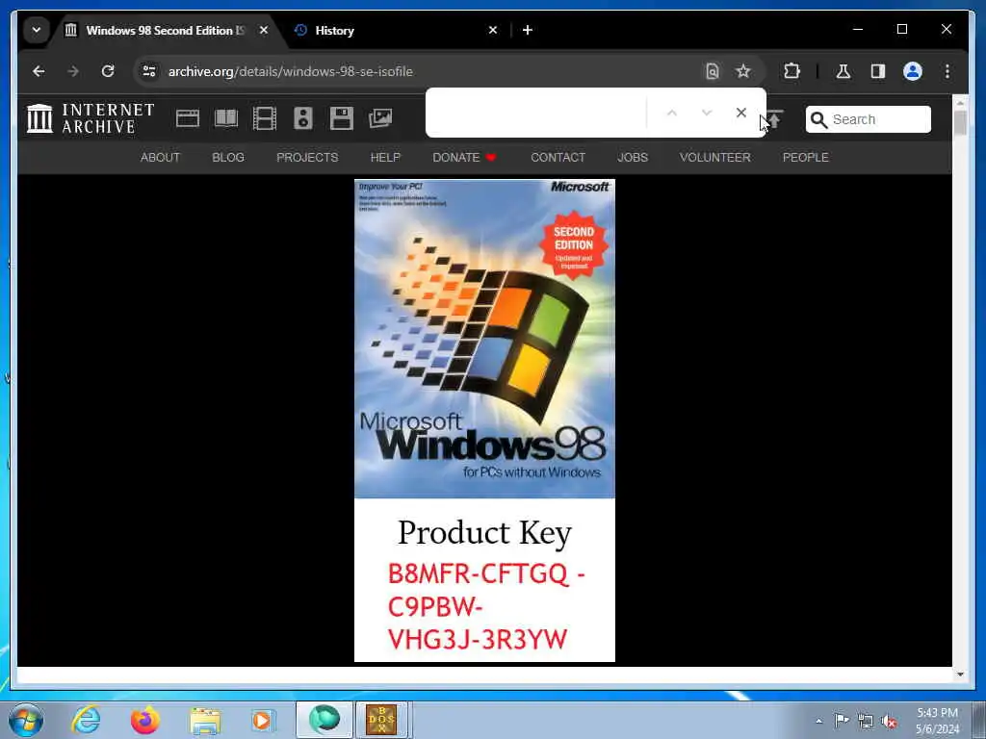Show hidden system tray icons
The image size is (986, 739).
point(818,721)
